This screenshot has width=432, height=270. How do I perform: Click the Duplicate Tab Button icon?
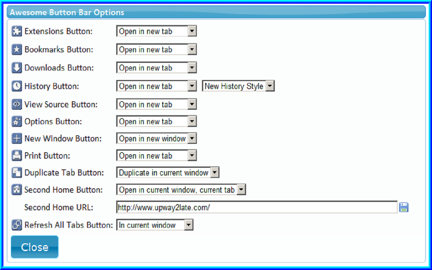click(16, 172)
